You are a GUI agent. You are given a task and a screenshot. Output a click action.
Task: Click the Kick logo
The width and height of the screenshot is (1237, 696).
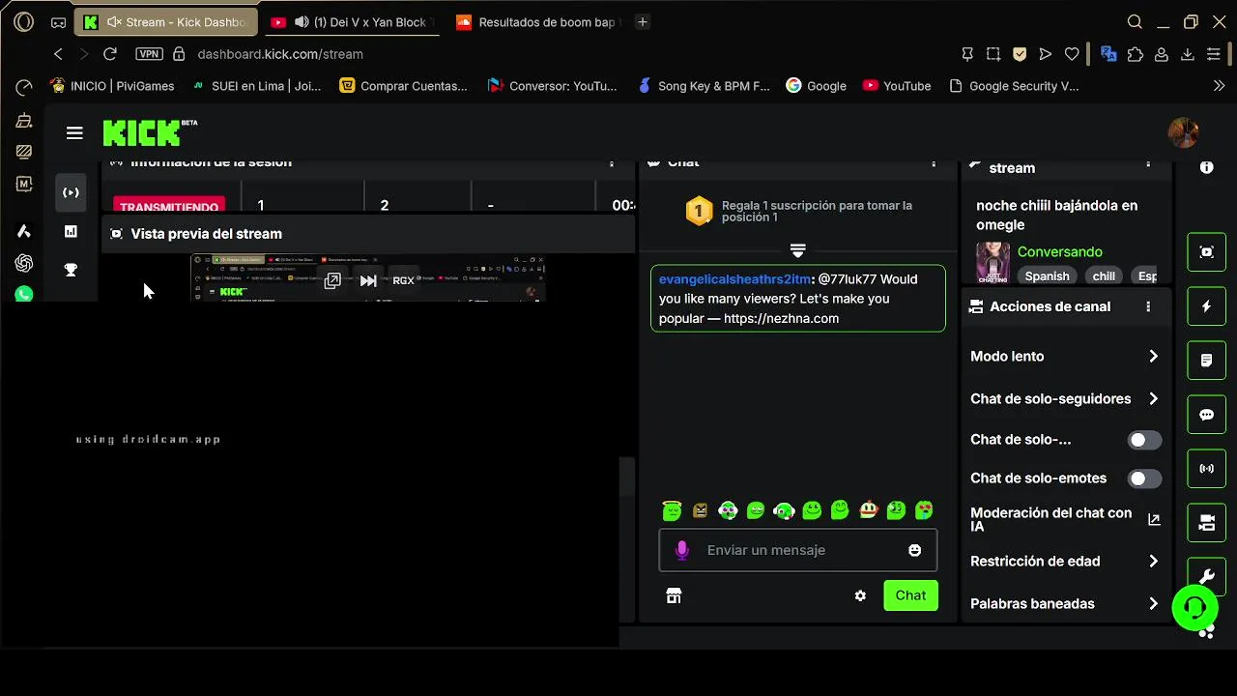tap(150, 132)
